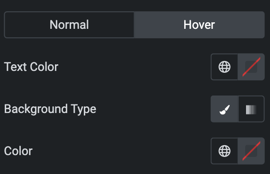The image size is (270, 174).
Task: Click the red-slashed swatch for Text Color
Action: [x=251, y=67]
